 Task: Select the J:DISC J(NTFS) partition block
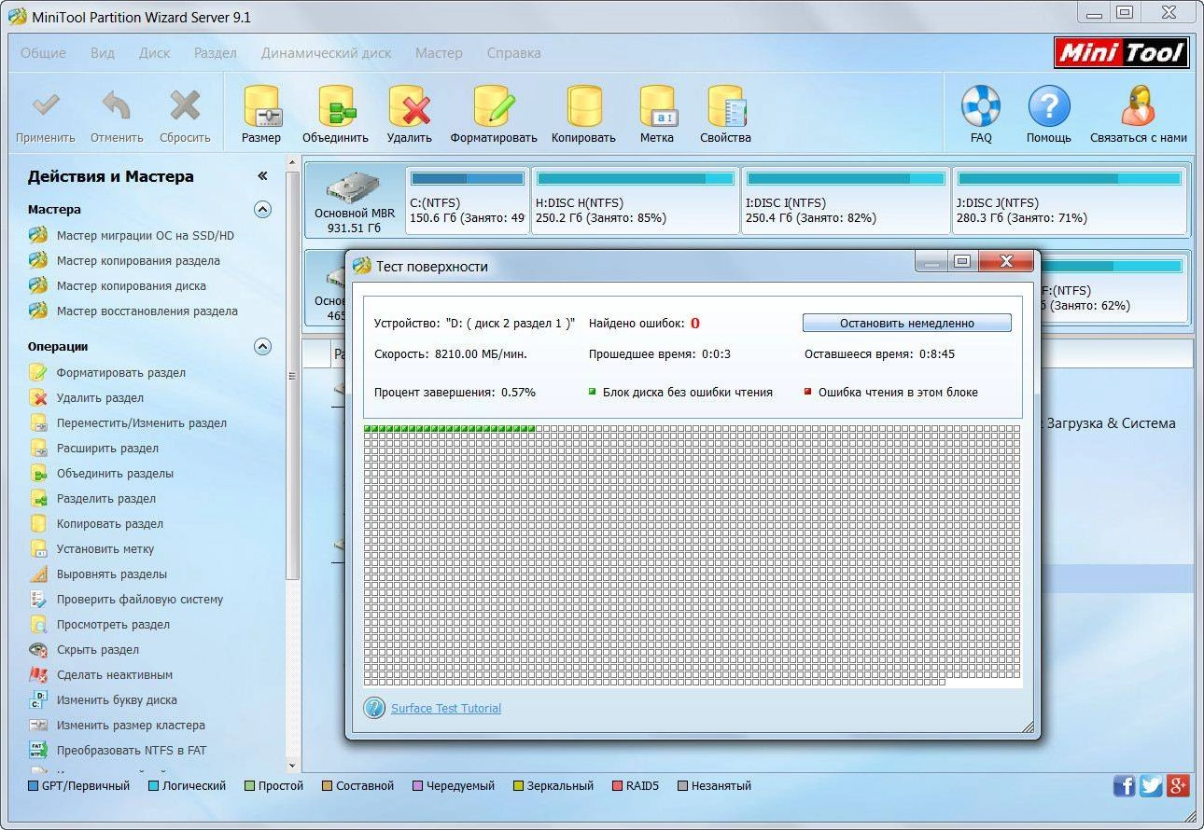[1071, 201]
